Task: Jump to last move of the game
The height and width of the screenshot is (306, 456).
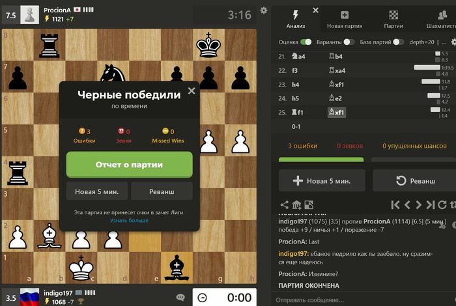Action: [431, 205]
